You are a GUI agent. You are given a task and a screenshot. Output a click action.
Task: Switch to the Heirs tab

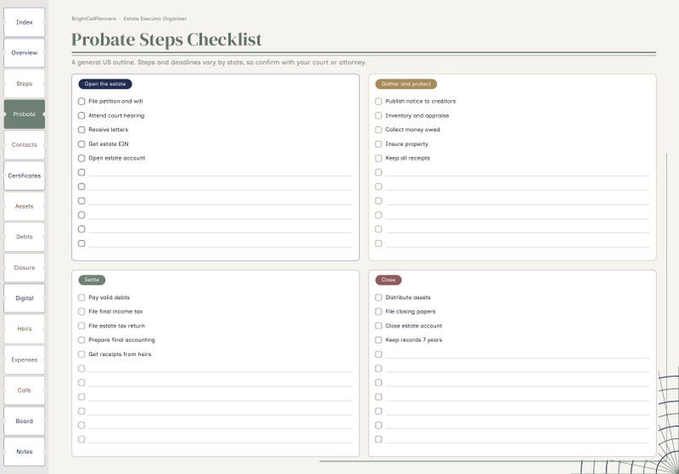(24, 329)
